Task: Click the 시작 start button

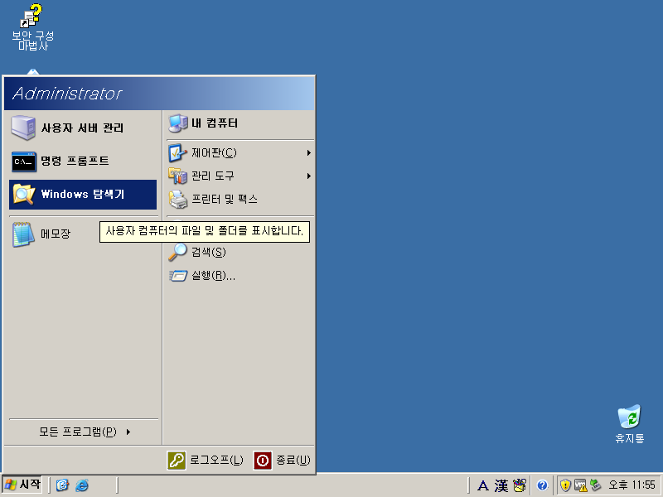Action: click(x=22, y=485)
